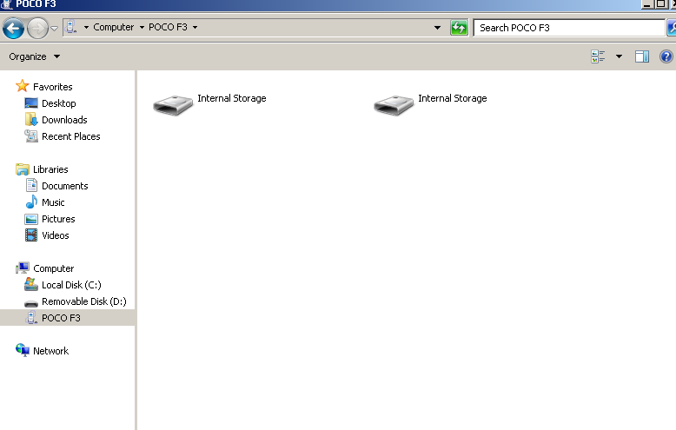
Task: Open Removable Disk (D:)
Action: click(x=83, y=301)
